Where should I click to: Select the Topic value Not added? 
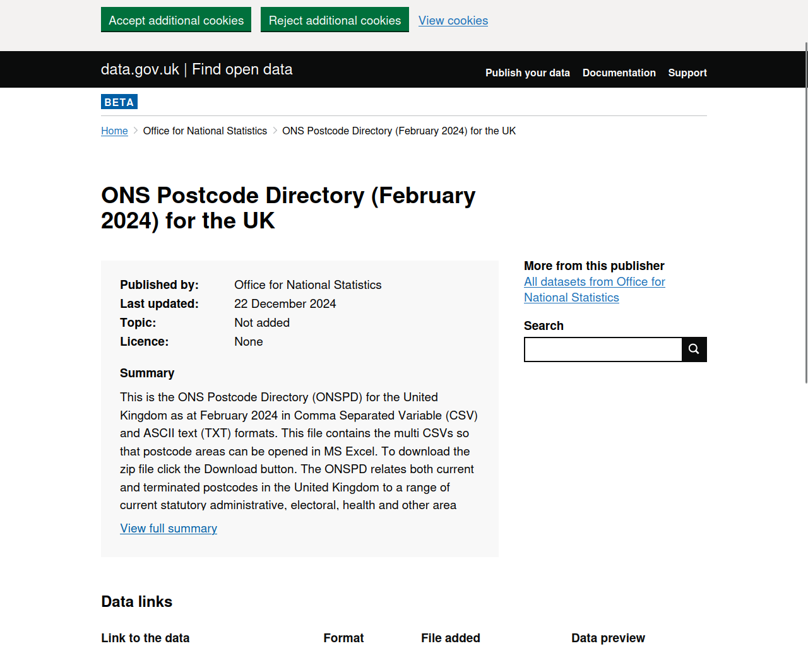click(262, 322)
